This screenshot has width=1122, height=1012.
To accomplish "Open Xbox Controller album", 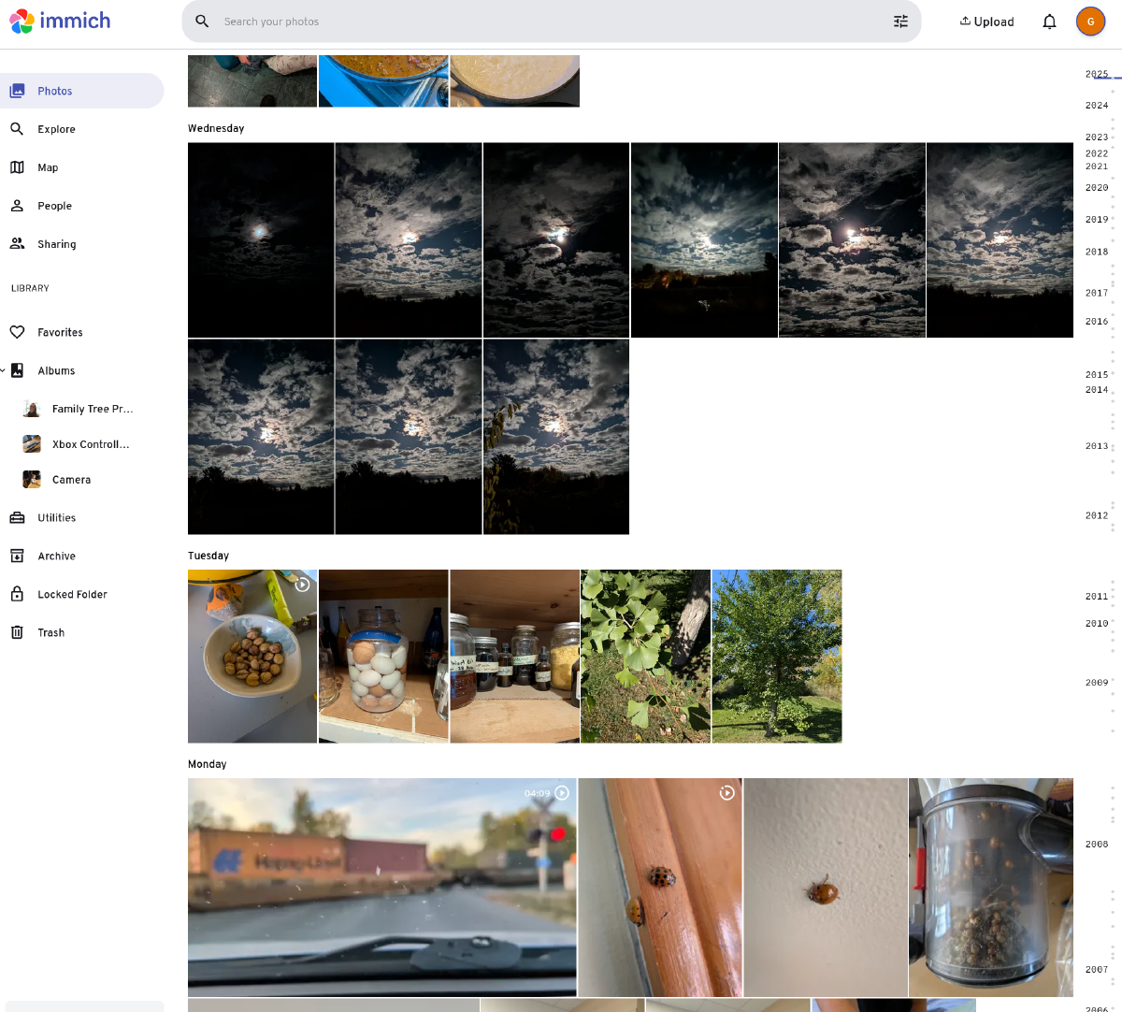I will tap(91, 444).
